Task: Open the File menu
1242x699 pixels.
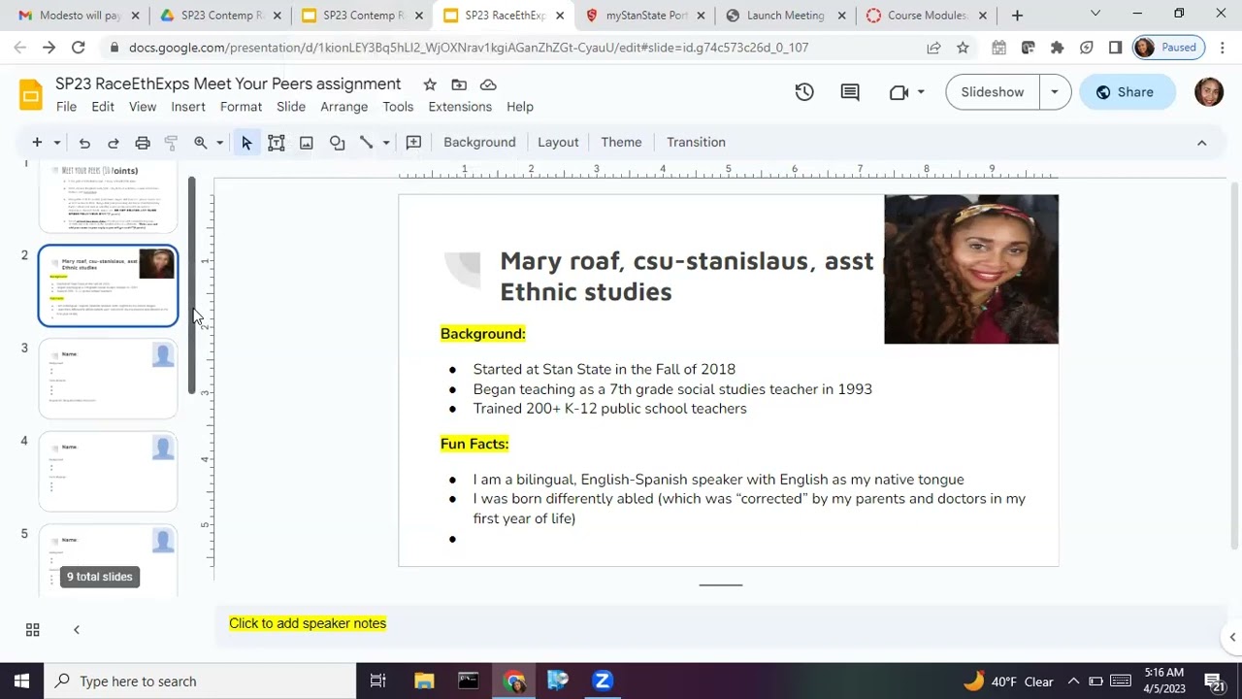Action: (x=66, y=107)
